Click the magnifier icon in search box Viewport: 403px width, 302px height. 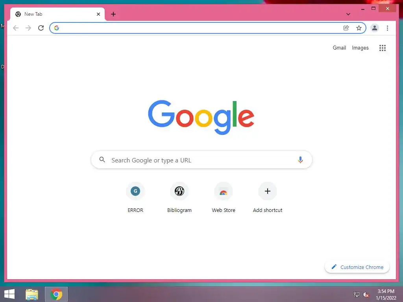(x=102, y=160)
